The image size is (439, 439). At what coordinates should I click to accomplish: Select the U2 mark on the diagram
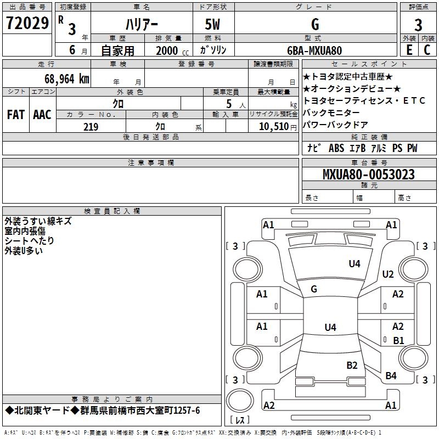[388, 274]
